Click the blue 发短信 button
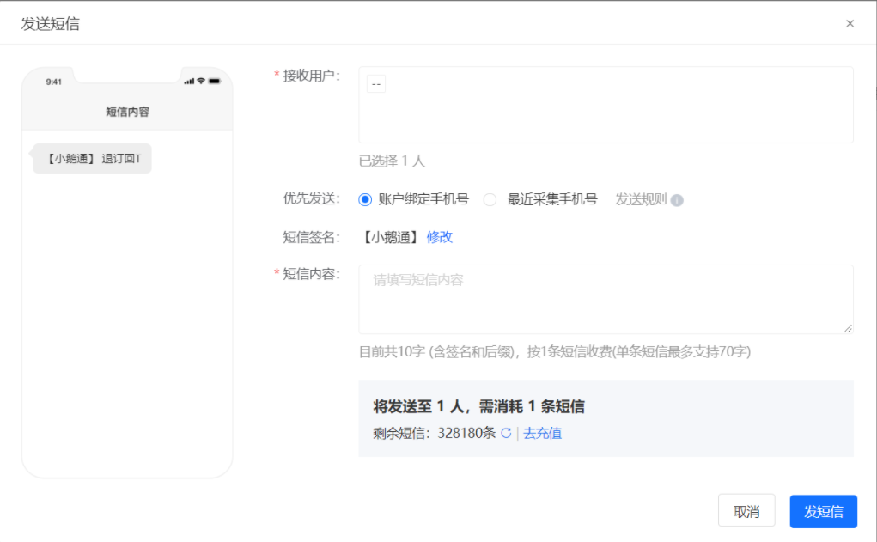 823,511
